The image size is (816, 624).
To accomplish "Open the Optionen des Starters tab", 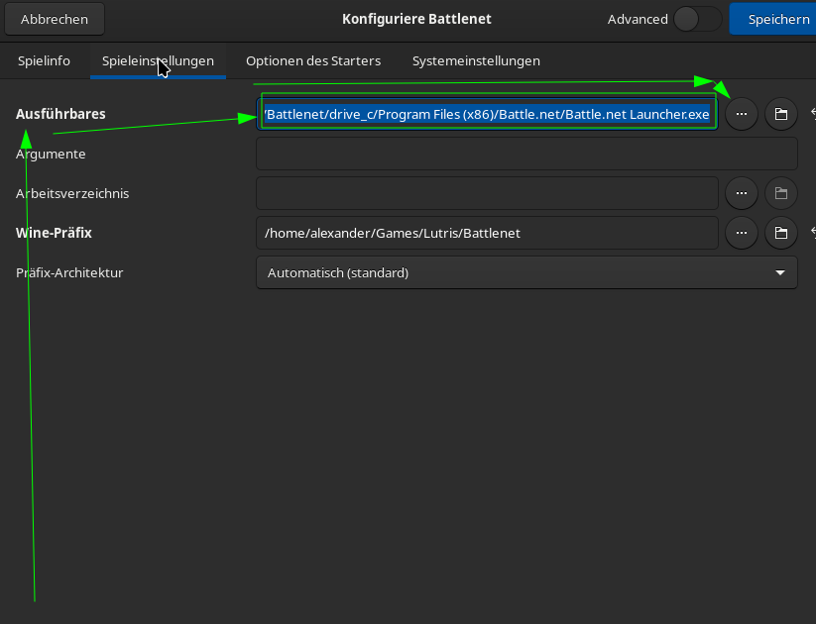I will point(313,60).
